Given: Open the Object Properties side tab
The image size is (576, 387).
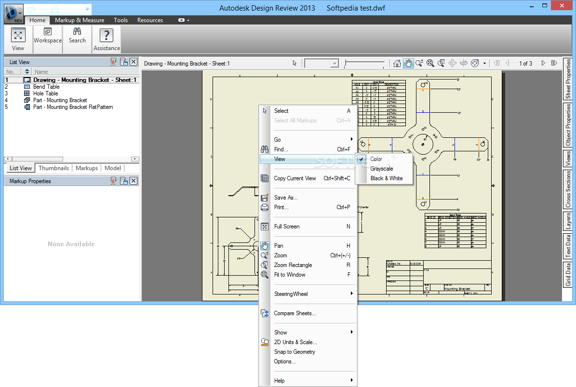Looking at the screenshot, I should 568,125.
